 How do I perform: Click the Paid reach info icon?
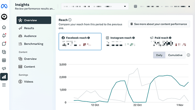(170, 38)
